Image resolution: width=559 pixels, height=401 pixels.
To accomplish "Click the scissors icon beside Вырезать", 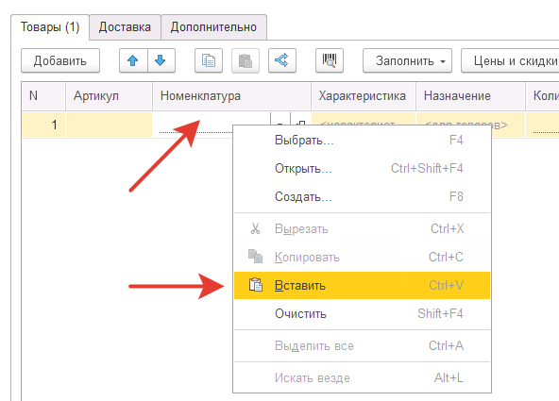I will point(255,228).
